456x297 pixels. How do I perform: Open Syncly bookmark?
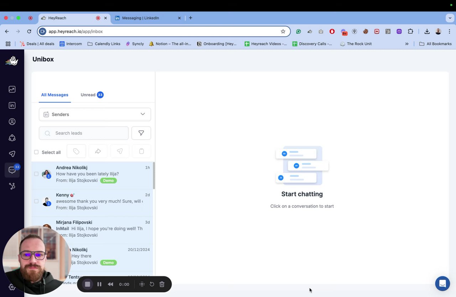[x=135, y=44]
